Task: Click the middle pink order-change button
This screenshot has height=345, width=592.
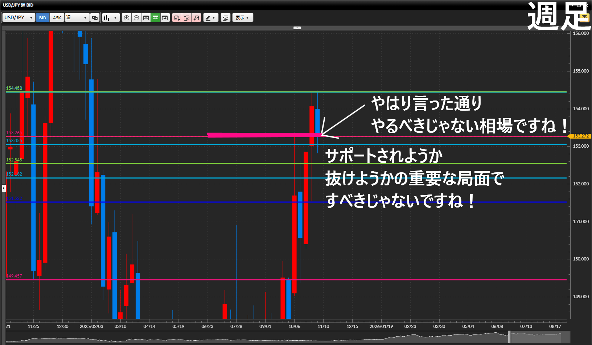Action: click(x=187, y=18)
